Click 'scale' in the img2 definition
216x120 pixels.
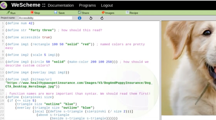click(37, 55)
